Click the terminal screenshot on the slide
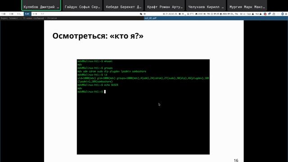Viewport: 288px width, 162px height. point(143,107)
